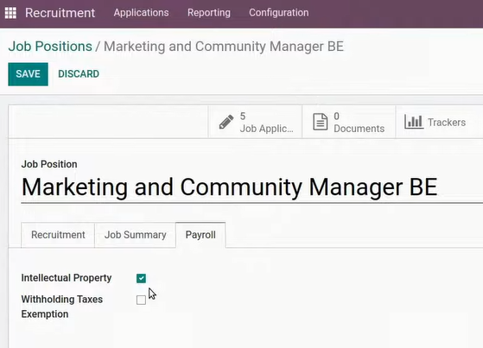Open the Reporting menu
Screen dimensions: 483x348
(x=209, y=13)
